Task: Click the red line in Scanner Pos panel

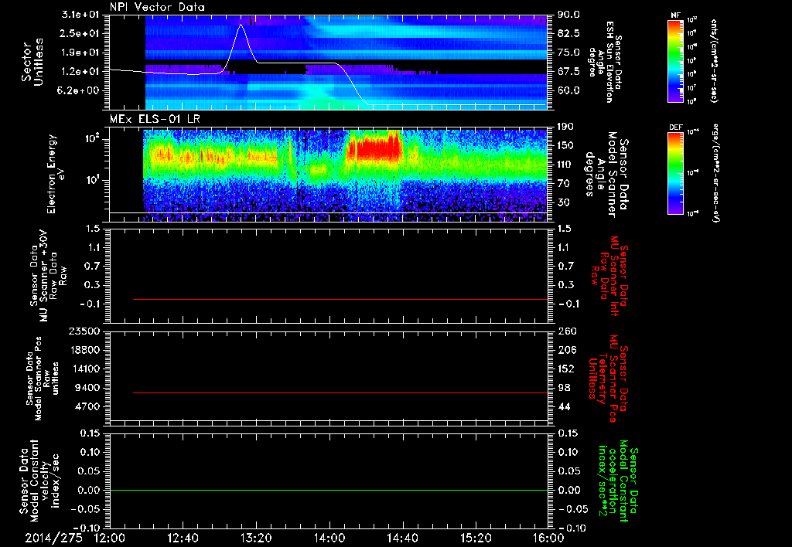Action: [x=340, y=392]
